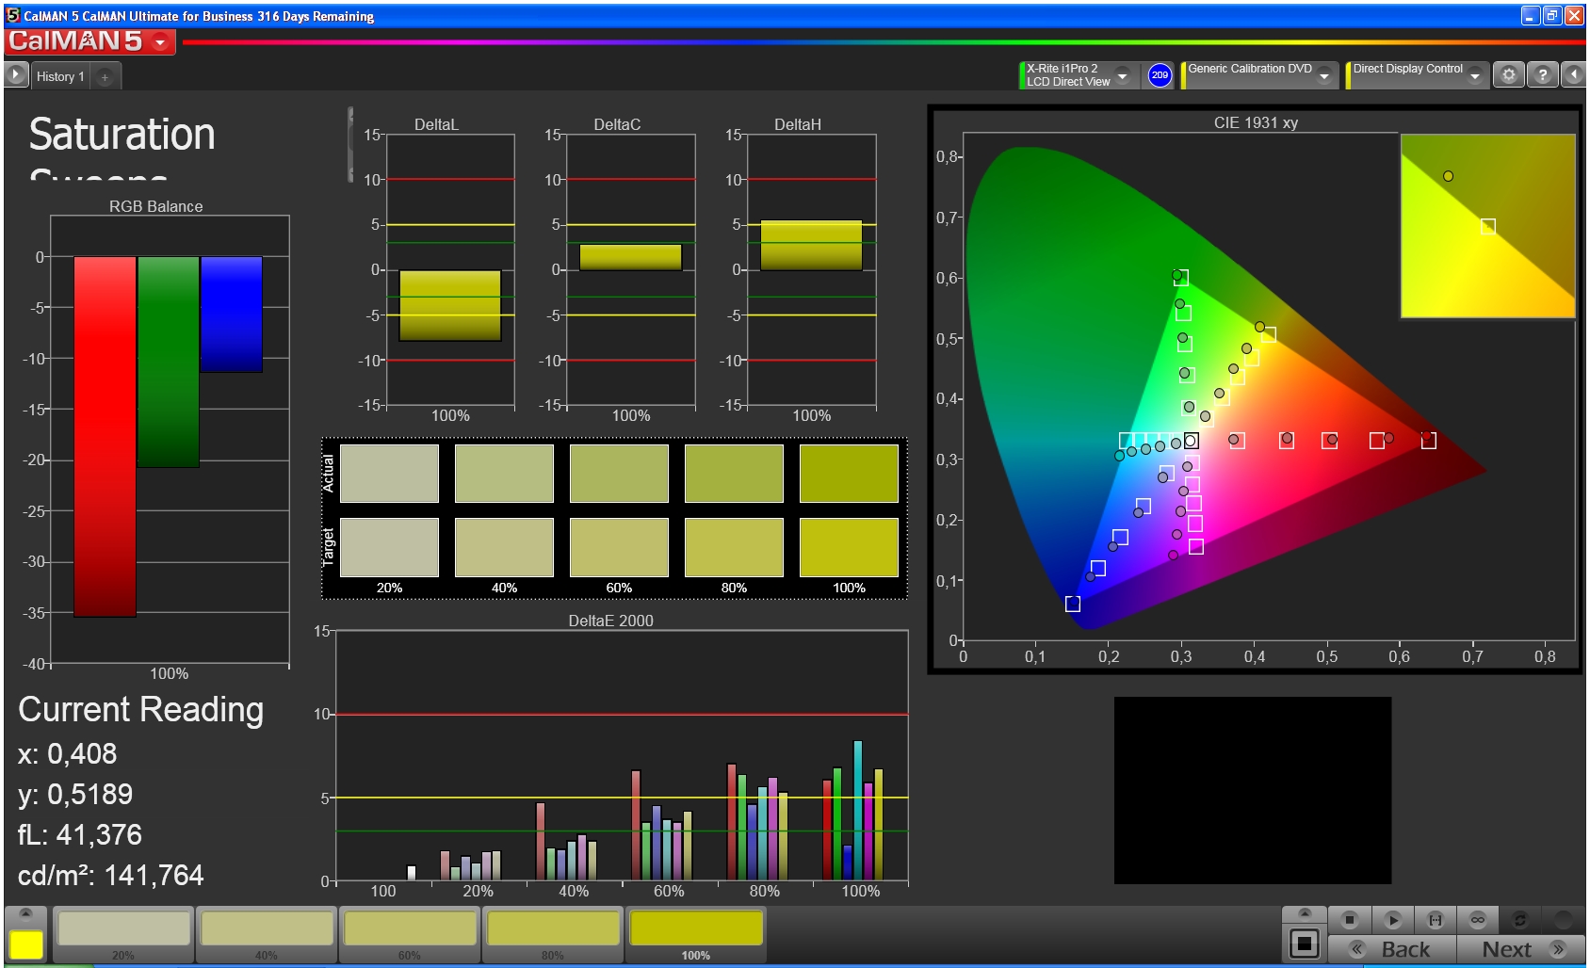Image resolution: width=1590 pixels, height=968 pixels.
Task: Expand the color selector arrow above the yellow swatch
Action: 26,914
